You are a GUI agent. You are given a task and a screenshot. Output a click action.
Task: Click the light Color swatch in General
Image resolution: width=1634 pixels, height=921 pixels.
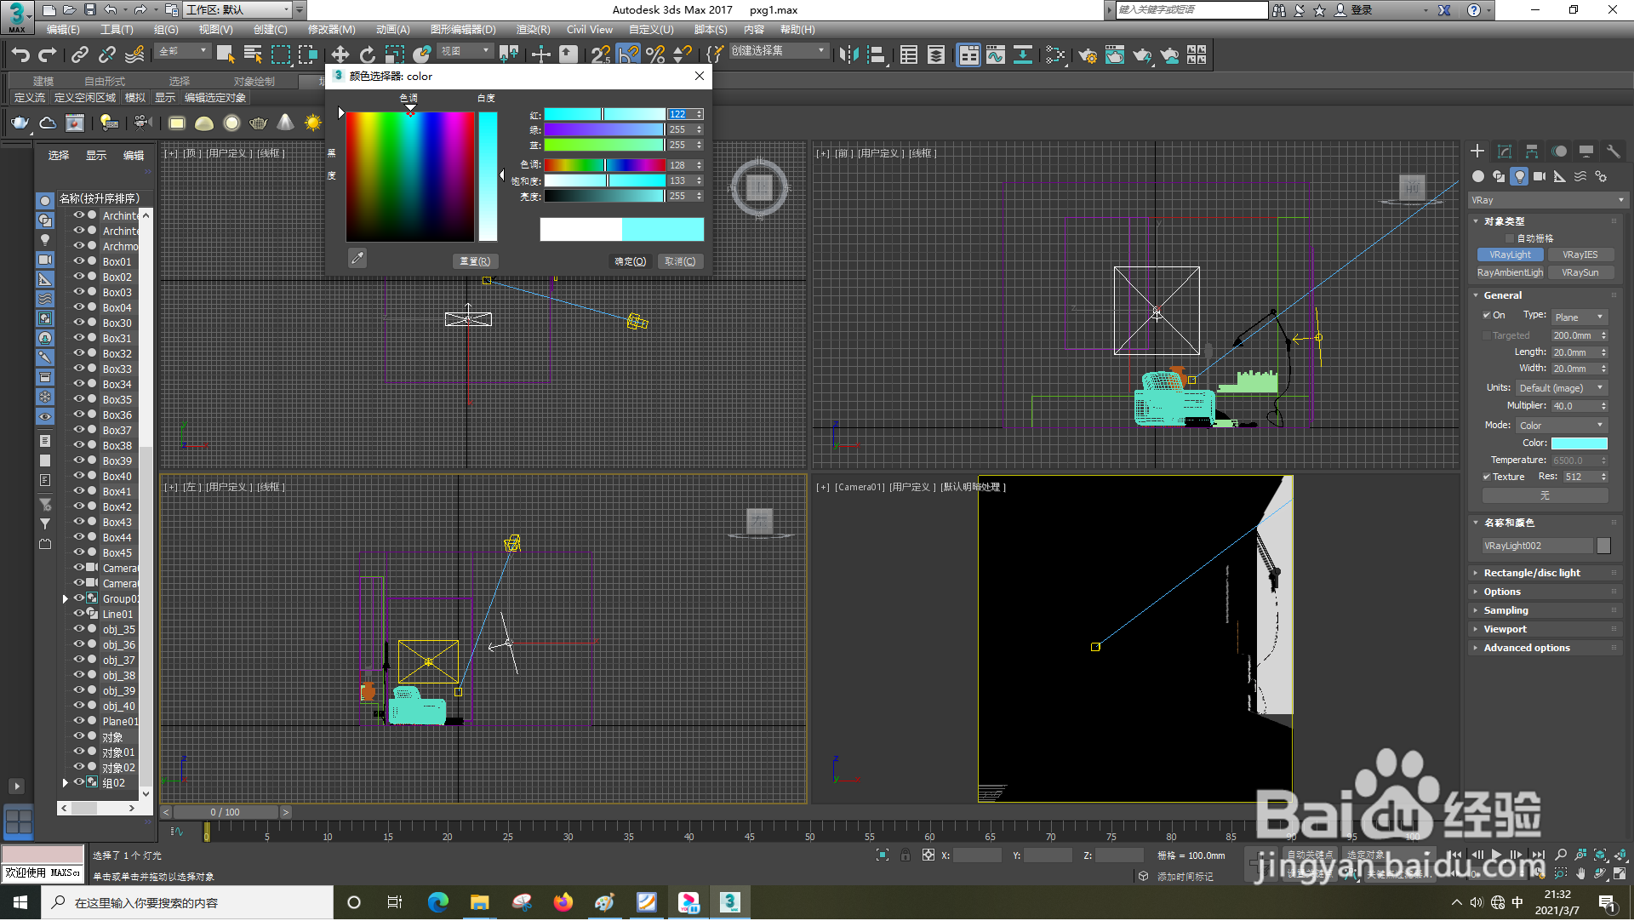point(1579,443)
